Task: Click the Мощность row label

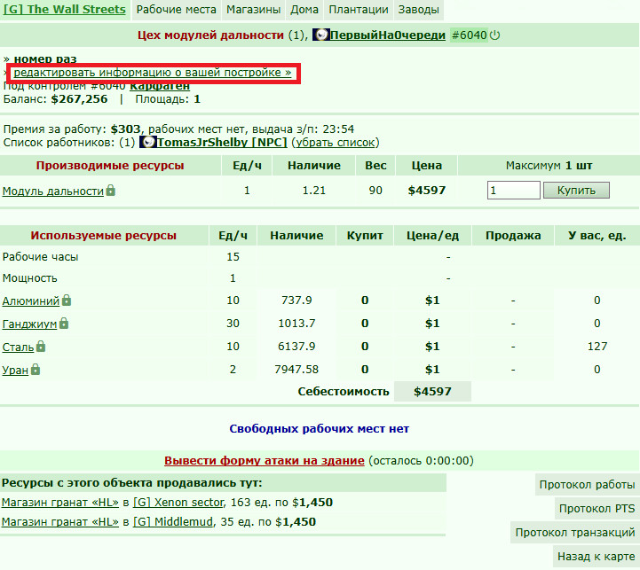Action: pos(30,278)
